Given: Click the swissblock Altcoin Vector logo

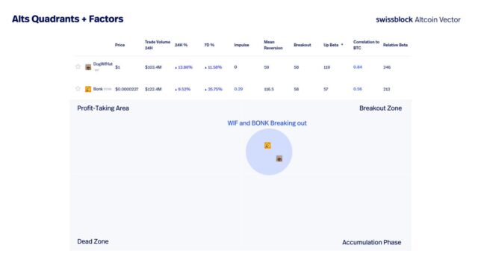Looking at the screenshot, I should [418, 19].
